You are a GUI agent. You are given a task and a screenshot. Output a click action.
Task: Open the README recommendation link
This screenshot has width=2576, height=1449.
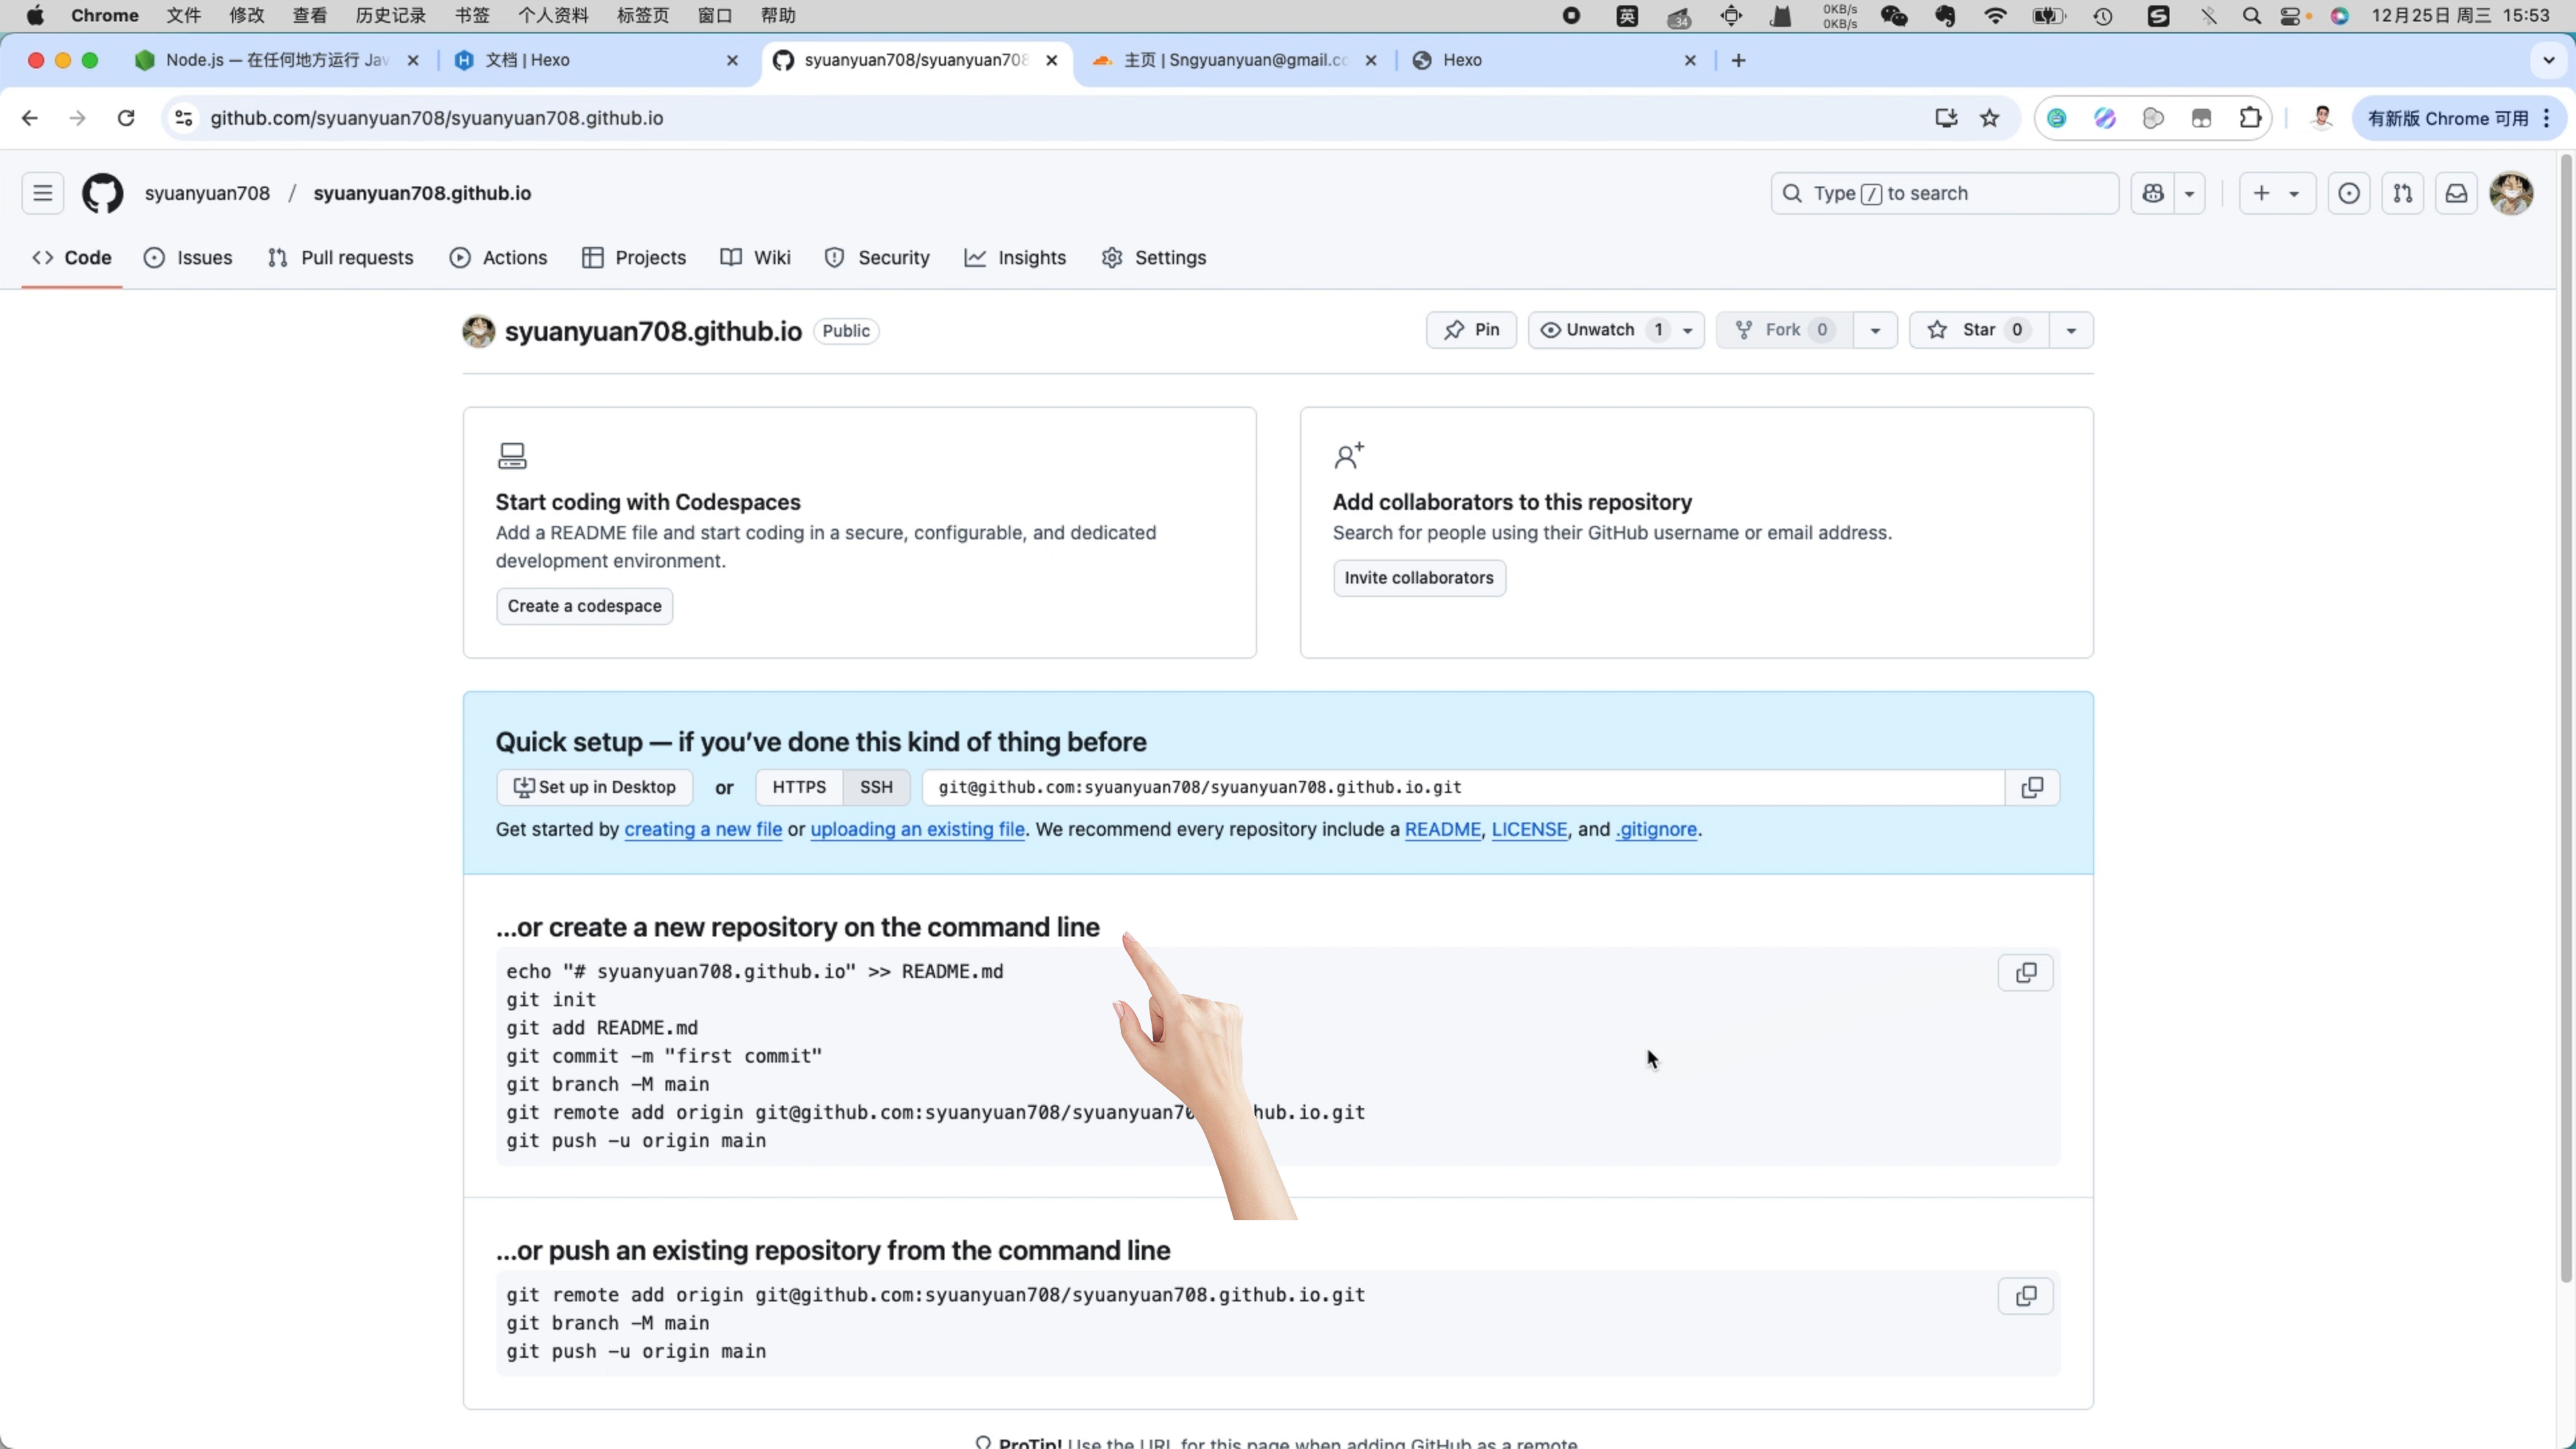coord(1442,830)
